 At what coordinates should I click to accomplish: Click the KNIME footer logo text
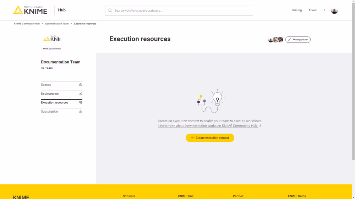21,197
